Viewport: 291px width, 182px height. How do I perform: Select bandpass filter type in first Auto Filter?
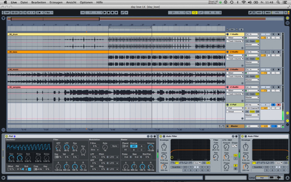tap(181, 163)
